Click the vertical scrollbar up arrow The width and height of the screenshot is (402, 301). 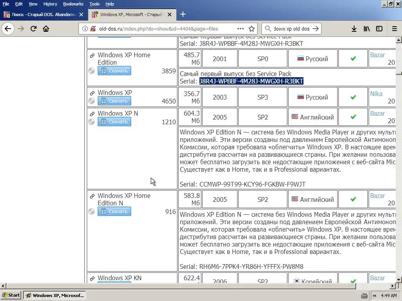(399, 40)
